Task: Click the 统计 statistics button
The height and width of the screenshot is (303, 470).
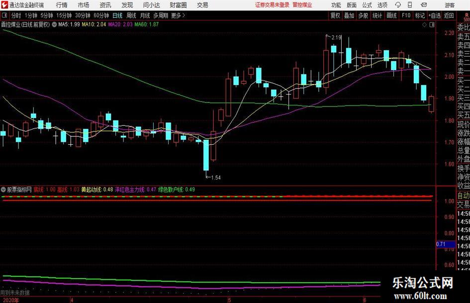Action: 377,15
